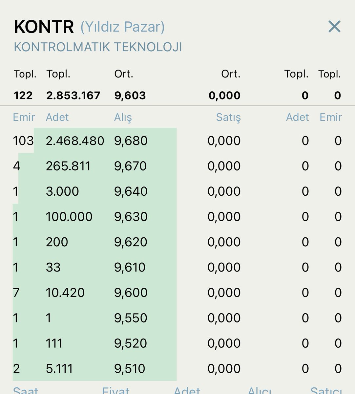Viewport: 355px width, 394px height.
Task: Select quantity 3.000
Action: [x=62, y=191]
